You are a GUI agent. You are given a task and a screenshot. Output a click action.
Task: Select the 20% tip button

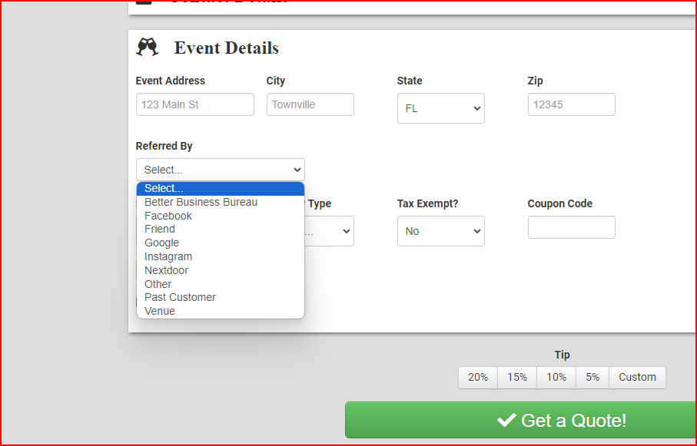[x=478, y=377]
